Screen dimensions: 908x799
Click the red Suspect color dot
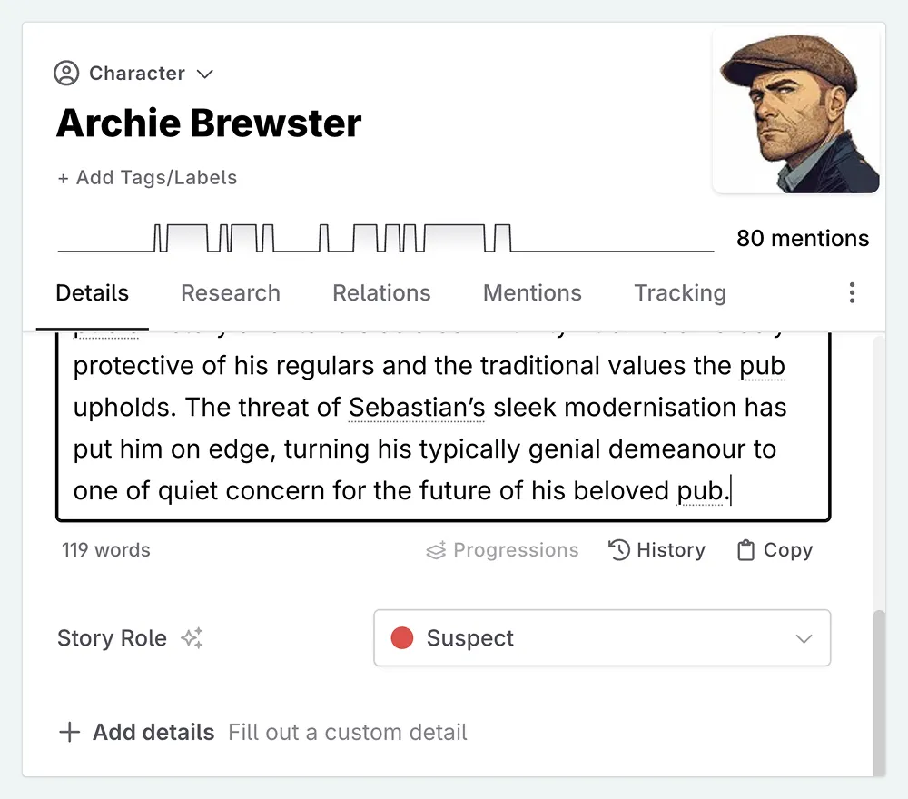click(402, 638)
